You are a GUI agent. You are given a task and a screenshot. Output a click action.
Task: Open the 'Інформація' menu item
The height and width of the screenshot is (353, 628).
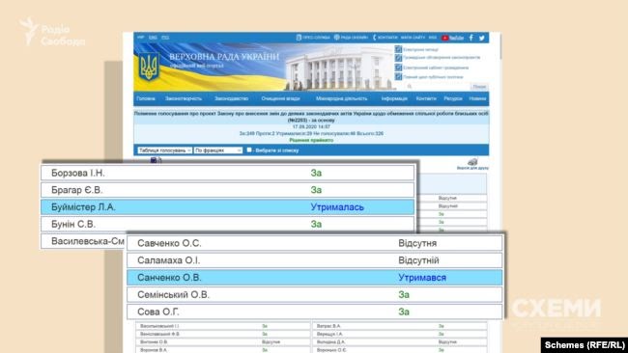pyautogui.click(x=394, y=98)
